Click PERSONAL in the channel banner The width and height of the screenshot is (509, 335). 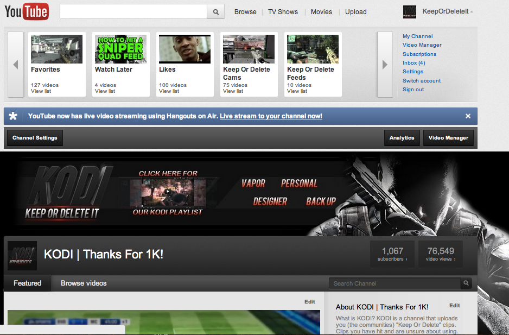pos(299,184)
